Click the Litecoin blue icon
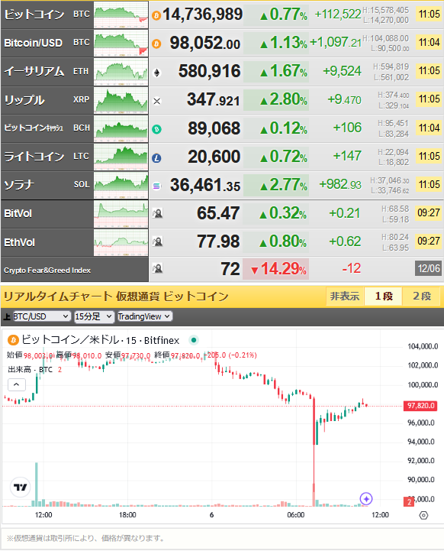444x551 pixels. [156, 158]
